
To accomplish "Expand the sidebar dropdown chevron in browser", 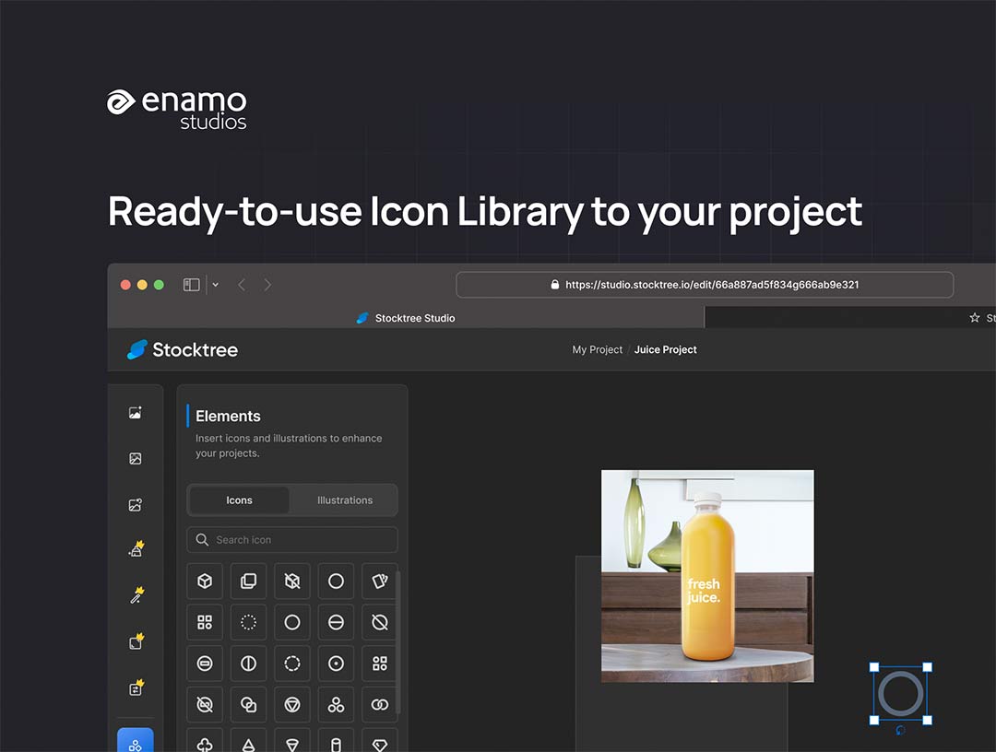I will pyautogui.click(x=216, y=285).
